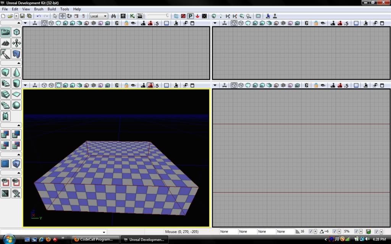Create a Linear staircase brush
391x244 pixels.
5,94
